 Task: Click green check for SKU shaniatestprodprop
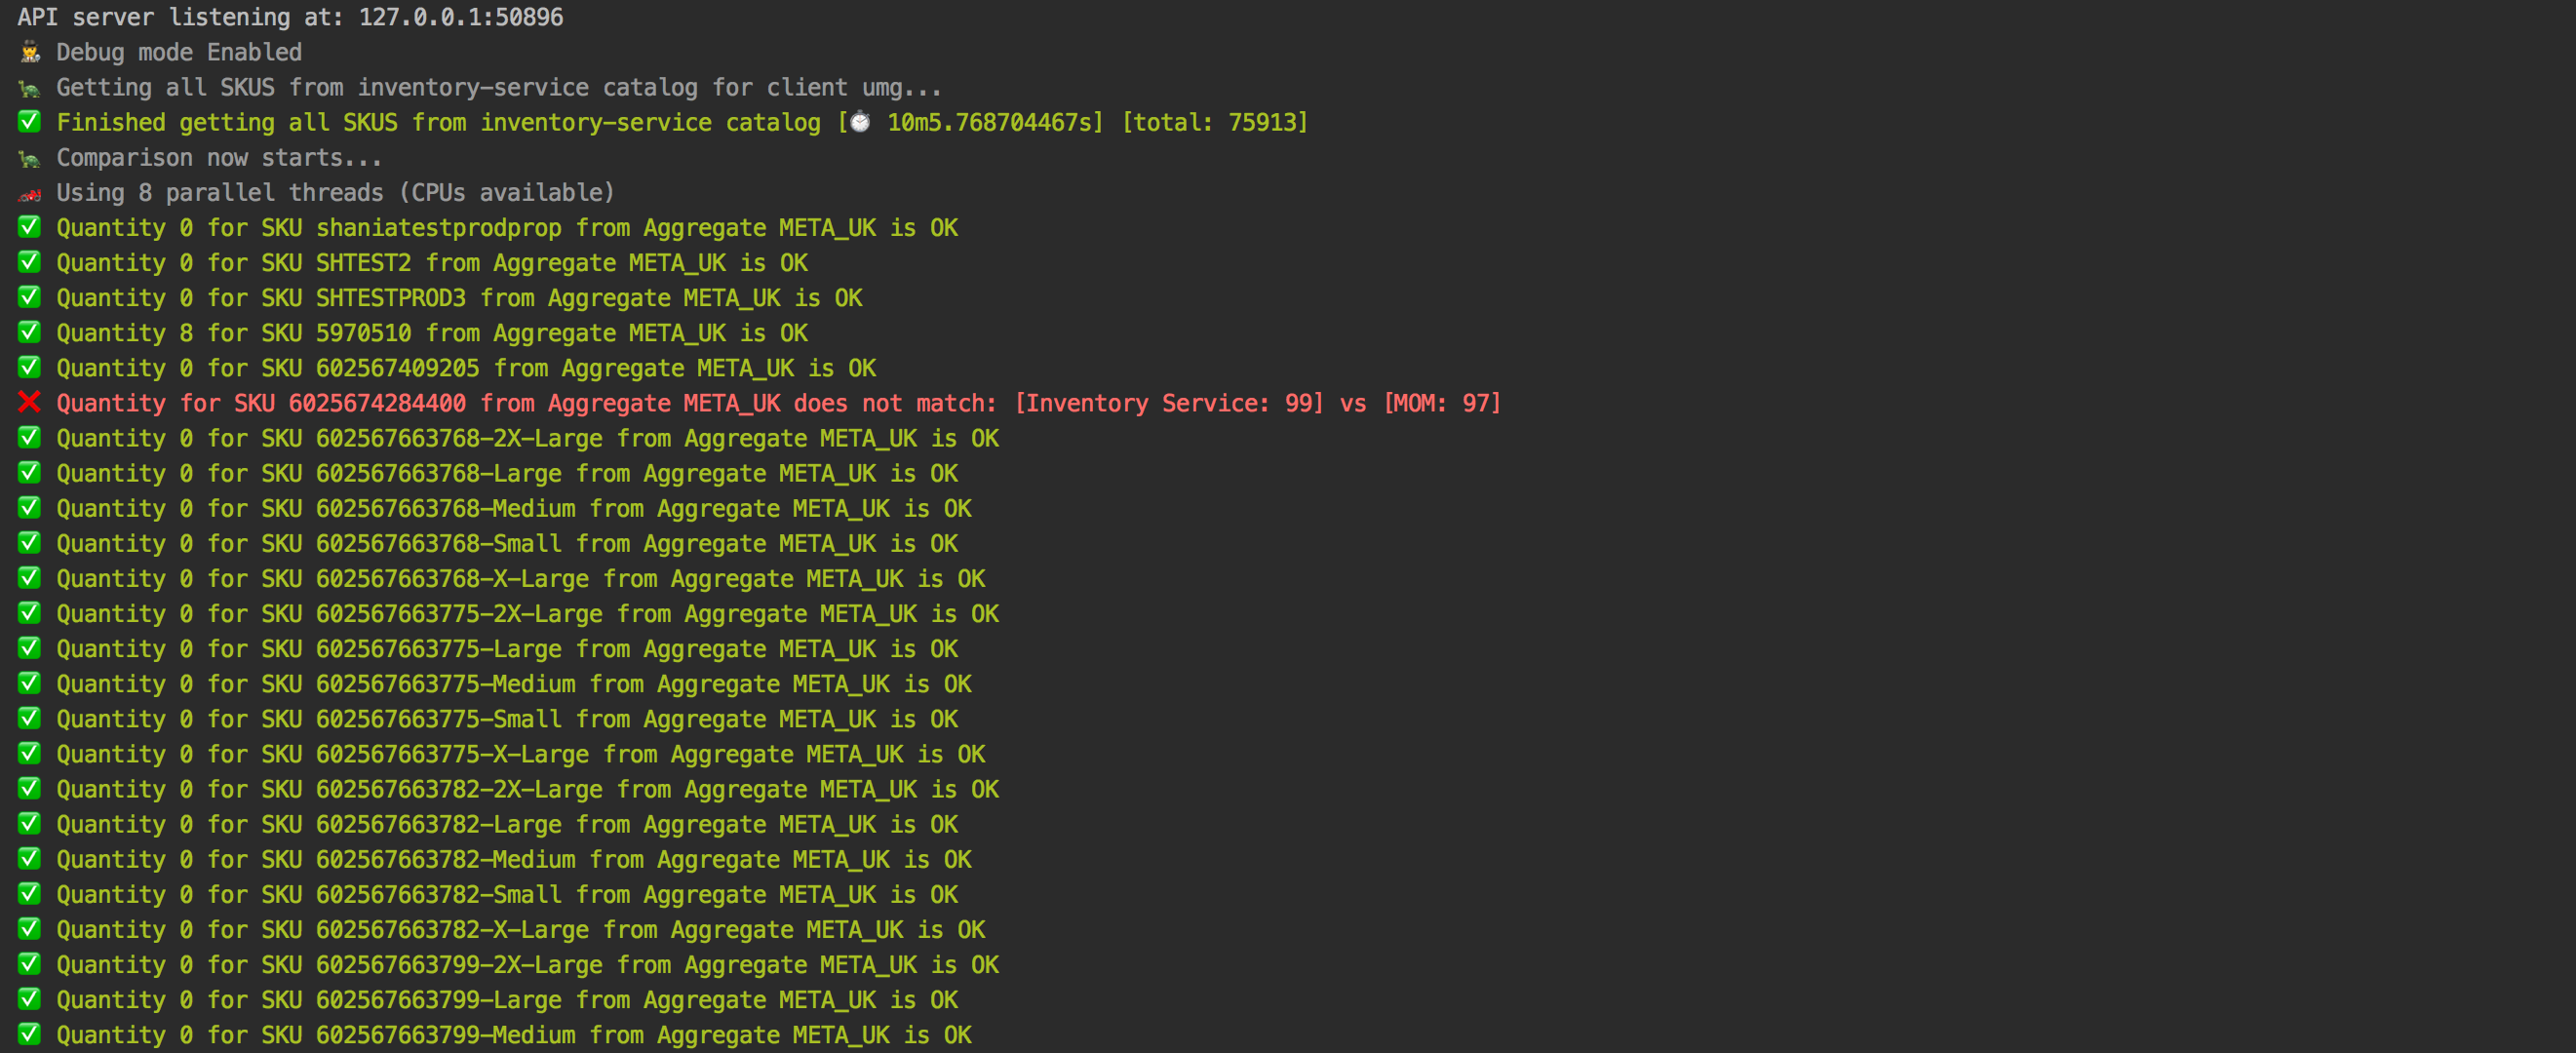30,227
